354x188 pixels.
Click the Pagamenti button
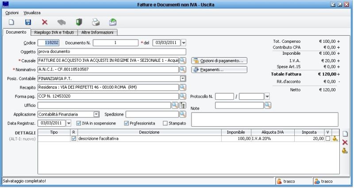(x=219, y=70)
